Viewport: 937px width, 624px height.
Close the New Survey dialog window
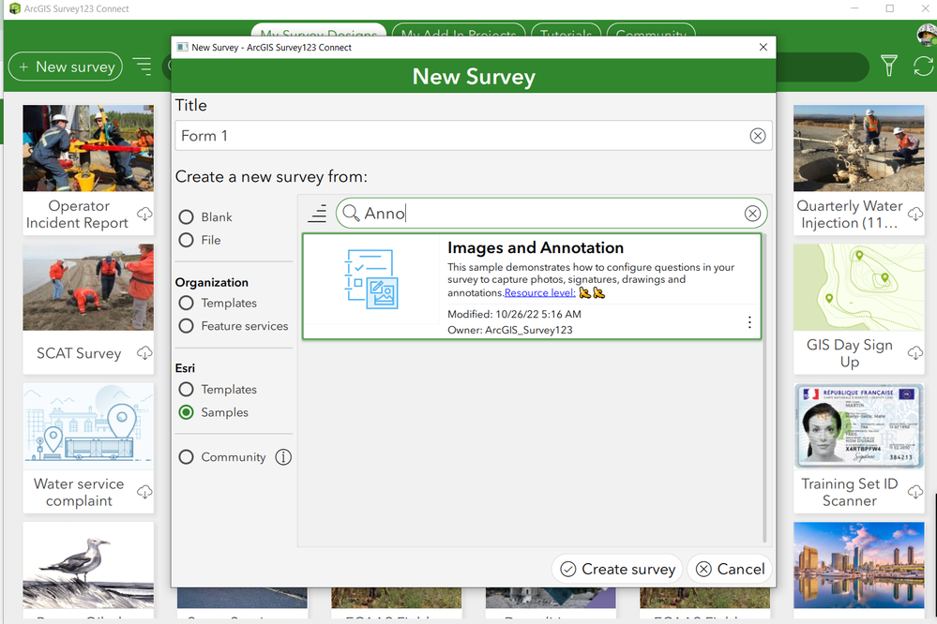coord(763,47)
